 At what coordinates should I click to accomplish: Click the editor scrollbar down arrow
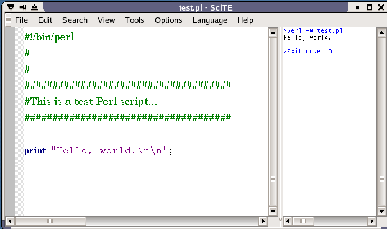pos(273,211)
